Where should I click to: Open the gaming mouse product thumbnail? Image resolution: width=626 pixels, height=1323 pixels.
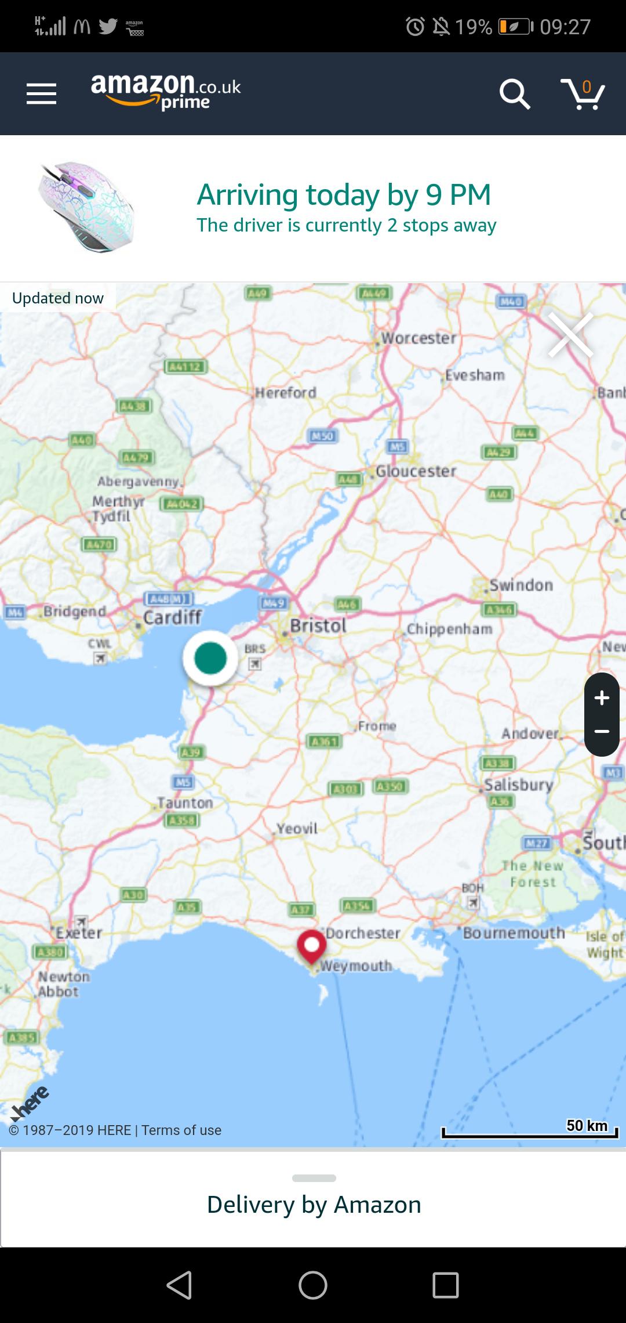[x=87, y=207]
